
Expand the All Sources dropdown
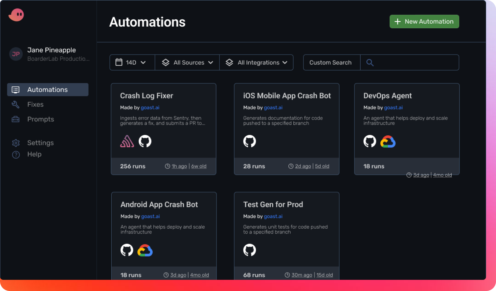click(187, 62)
